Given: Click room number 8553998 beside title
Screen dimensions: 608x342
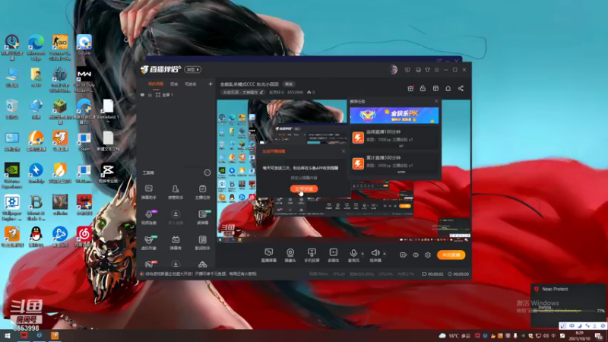Looking at the screenshot, I should click(295, 92).
